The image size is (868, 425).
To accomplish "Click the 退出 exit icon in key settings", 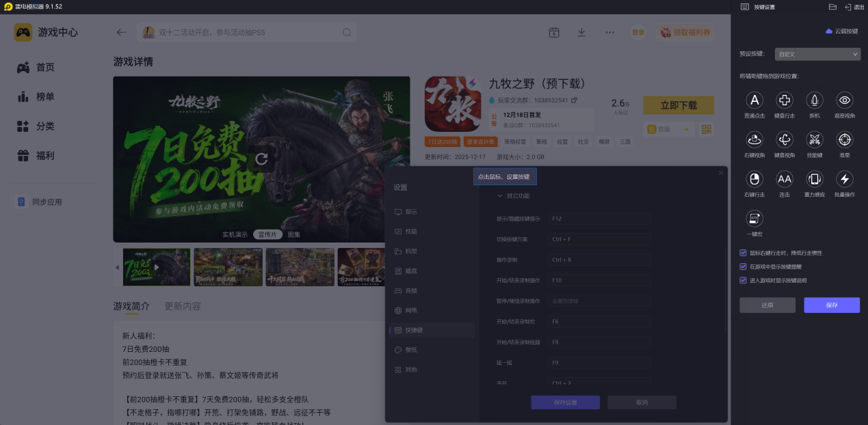I will click(848, 7).
